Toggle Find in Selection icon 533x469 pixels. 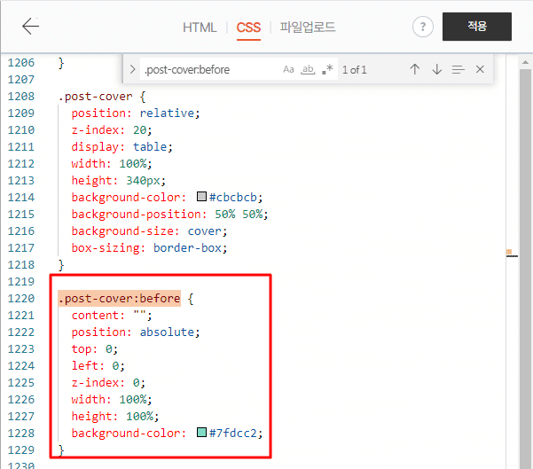pos(459,70)
